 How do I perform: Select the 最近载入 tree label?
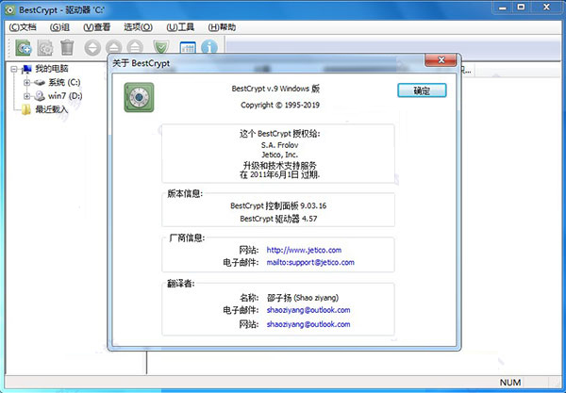coord(51,109)
